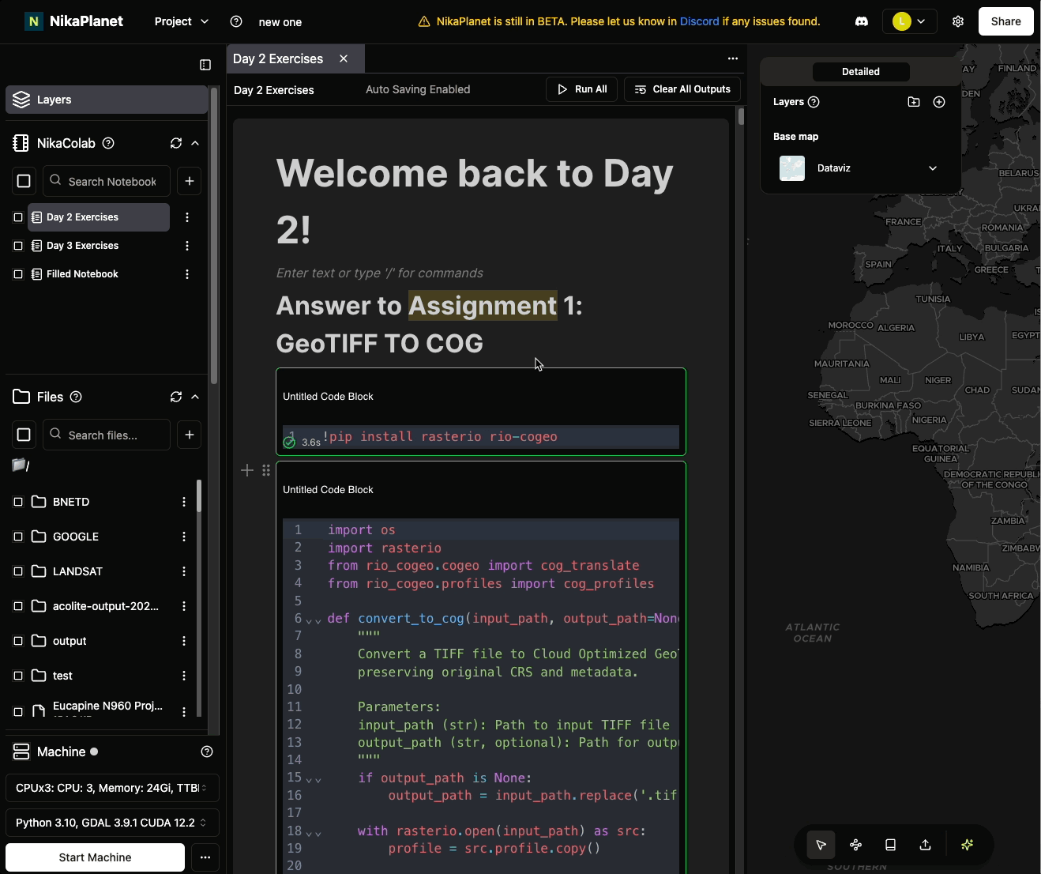
Task: Open the notebook book tool on map toolbar
Action: pyautogui.click(x=890, y=845)
